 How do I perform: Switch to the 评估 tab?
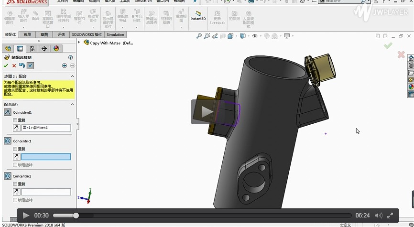click(x=61, y=34)
